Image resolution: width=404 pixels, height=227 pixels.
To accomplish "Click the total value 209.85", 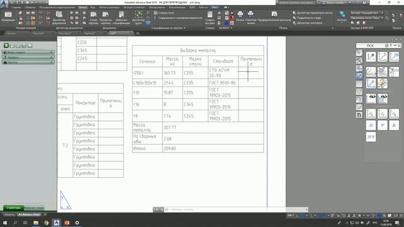I will click(x=170, y=149).
